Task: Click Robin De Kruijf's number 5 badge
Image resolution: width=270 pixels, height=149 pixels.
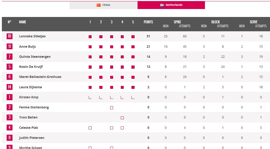Action: point(10,67)
